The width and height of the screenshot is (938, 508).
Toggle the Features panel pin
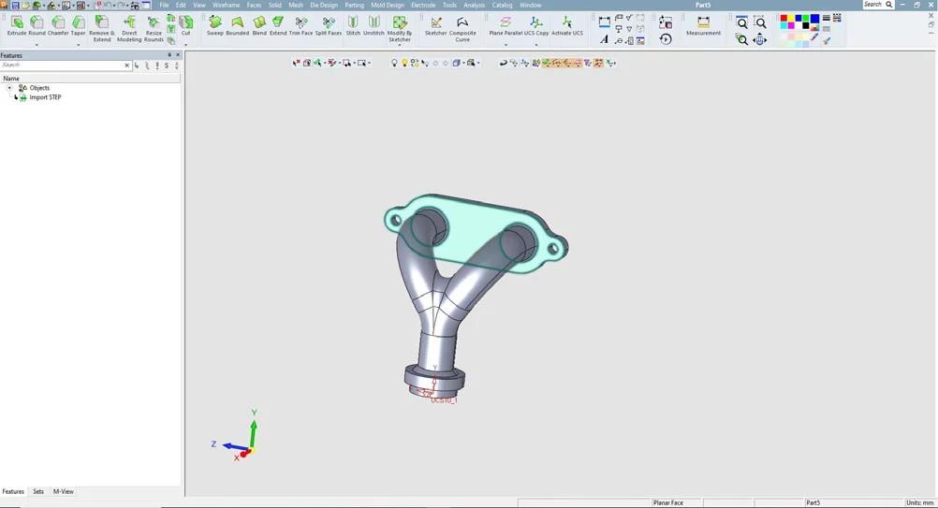169,55
